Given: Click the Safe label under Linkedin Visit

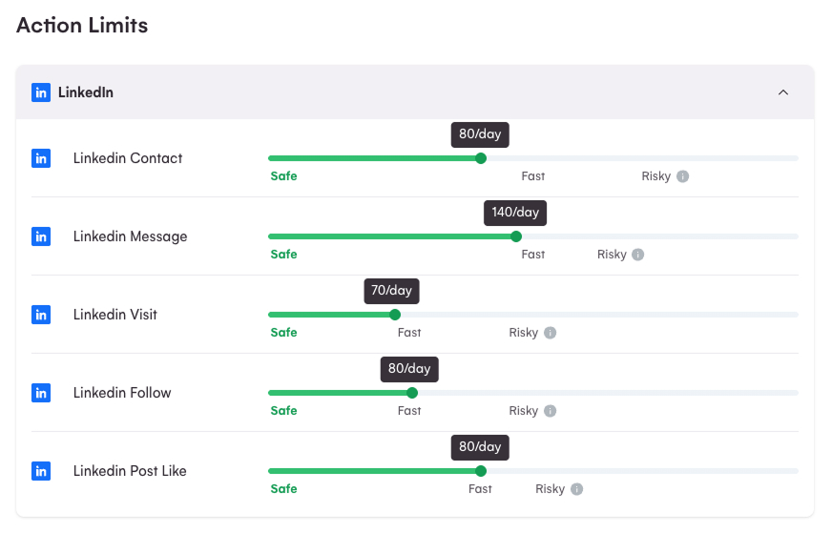Looking at the screenshot, I should coord(283,333).
